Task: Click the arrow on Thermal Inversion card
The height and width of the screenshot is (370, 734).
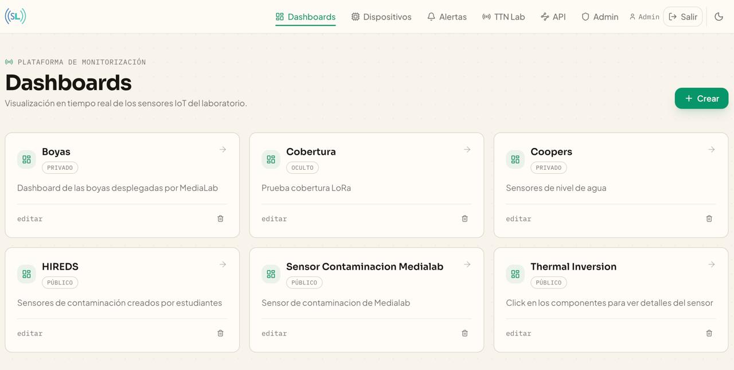Action: (711, 264)
